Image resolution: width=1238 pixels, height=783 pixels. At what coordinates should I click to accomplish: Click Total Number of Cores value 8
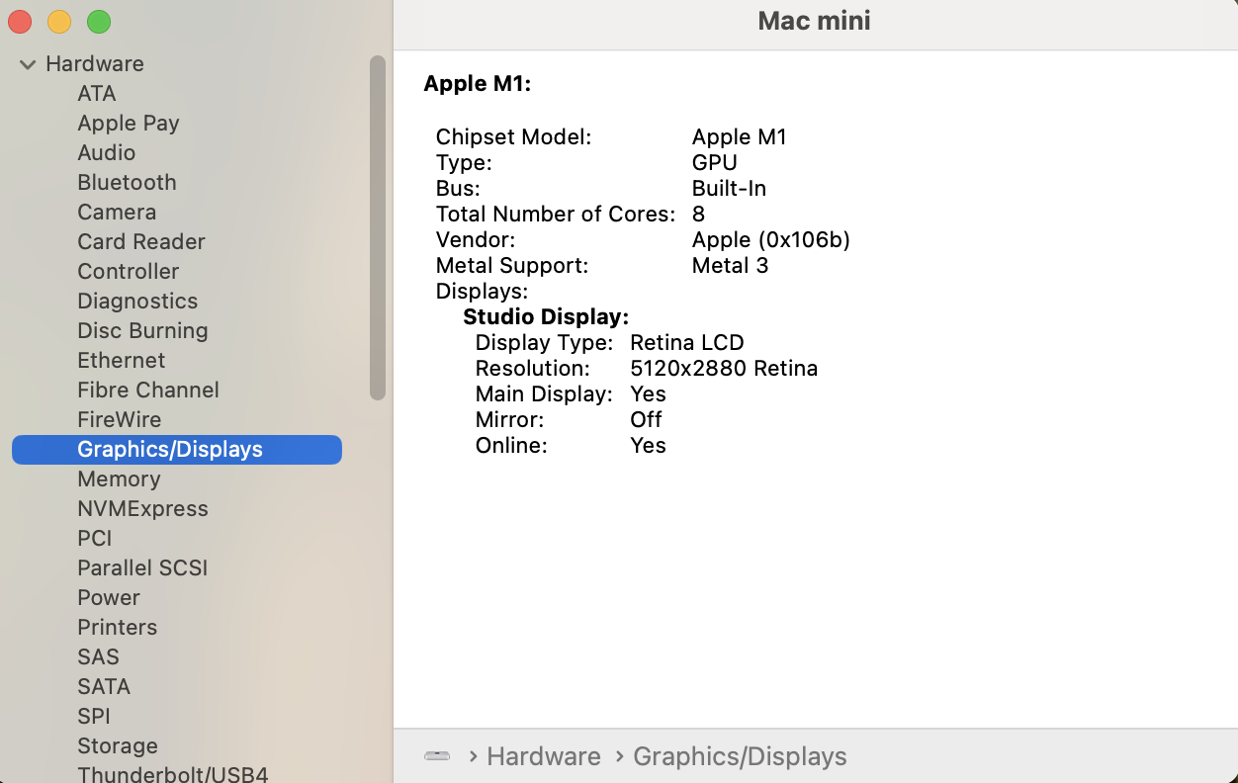tap(699, 214)
